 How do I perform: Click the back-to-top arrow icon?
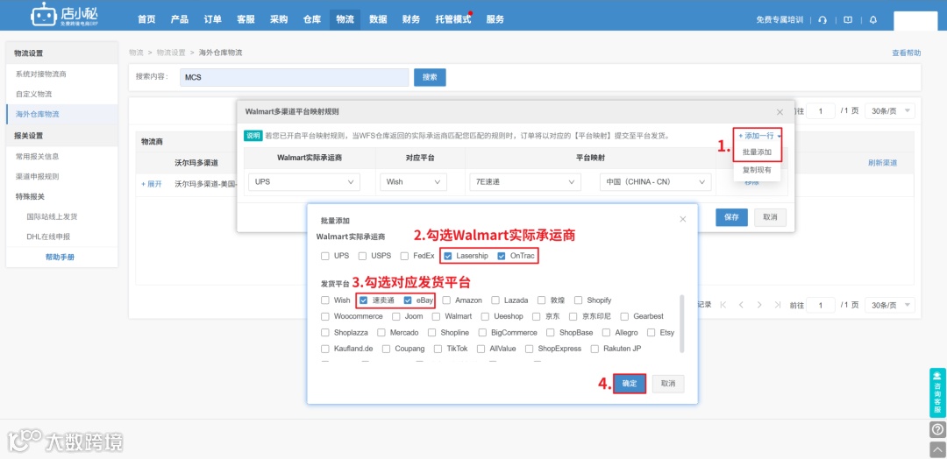(937, 448)
